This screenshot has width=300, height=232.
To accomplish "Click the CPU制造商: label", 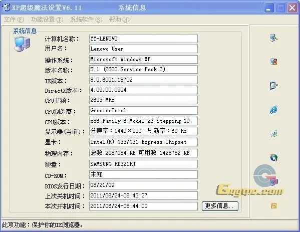I will pos(60,112).
